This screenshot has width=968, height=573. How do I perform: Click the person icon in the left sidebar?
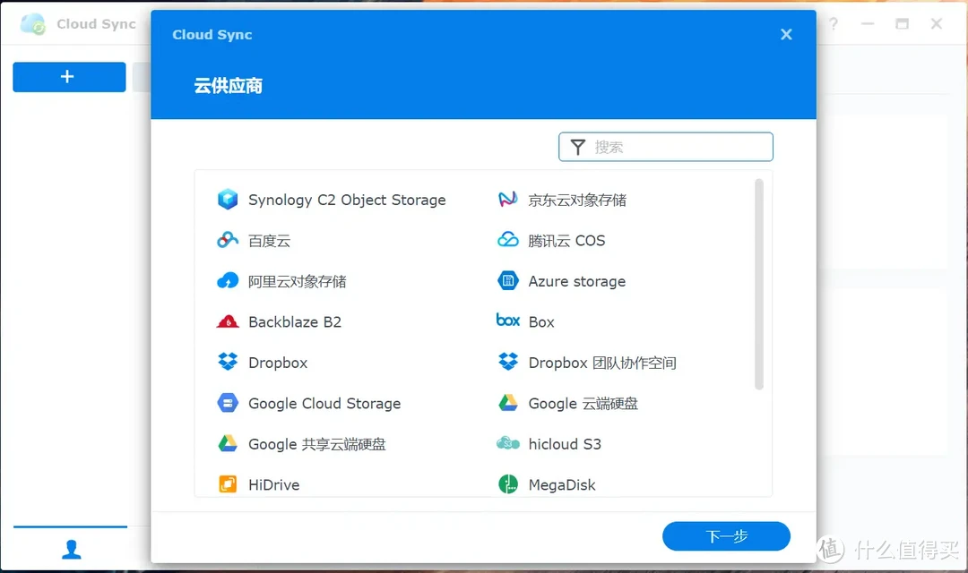(72, 549)
